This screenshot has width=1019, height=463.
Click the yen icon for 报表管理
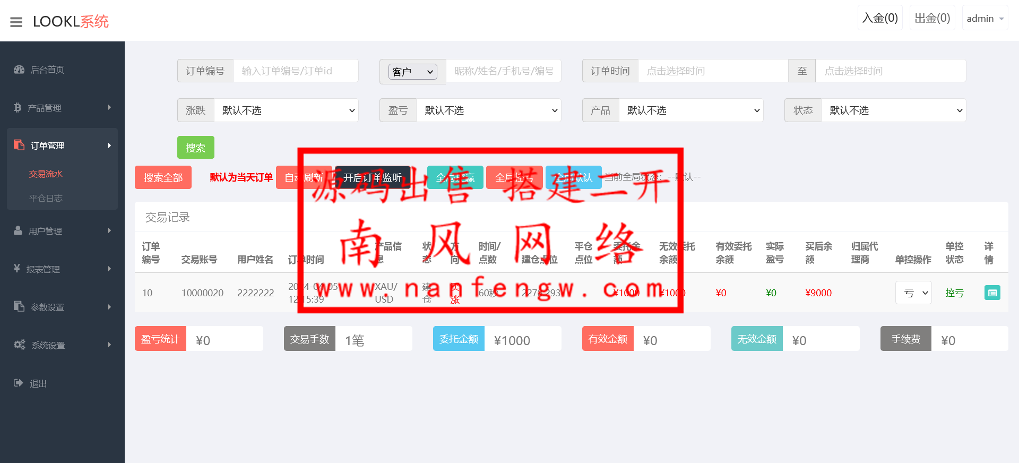click(17, 269)
